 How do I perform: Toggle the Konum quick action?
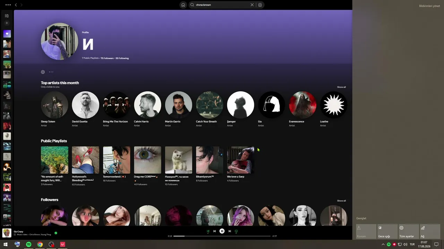point(366,231)
